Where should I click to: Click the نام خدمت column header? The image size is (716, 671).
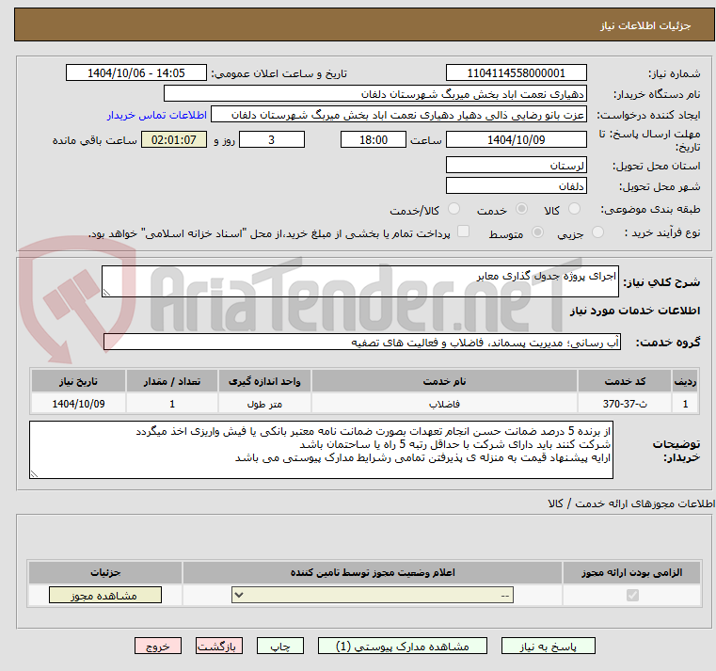click(x=444, y=381)
